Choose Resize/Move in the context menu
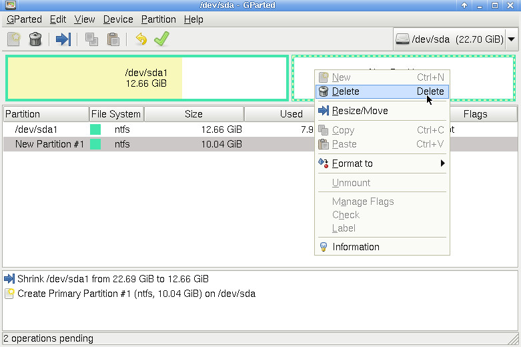The width and height of the screenshot is (521, 347). coord(382,111)
